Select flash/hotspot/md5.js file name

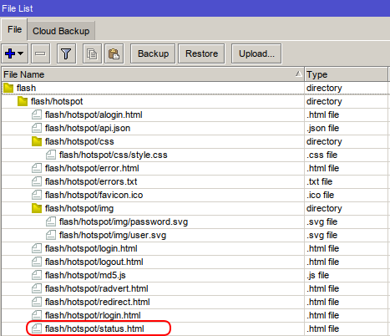85,275
